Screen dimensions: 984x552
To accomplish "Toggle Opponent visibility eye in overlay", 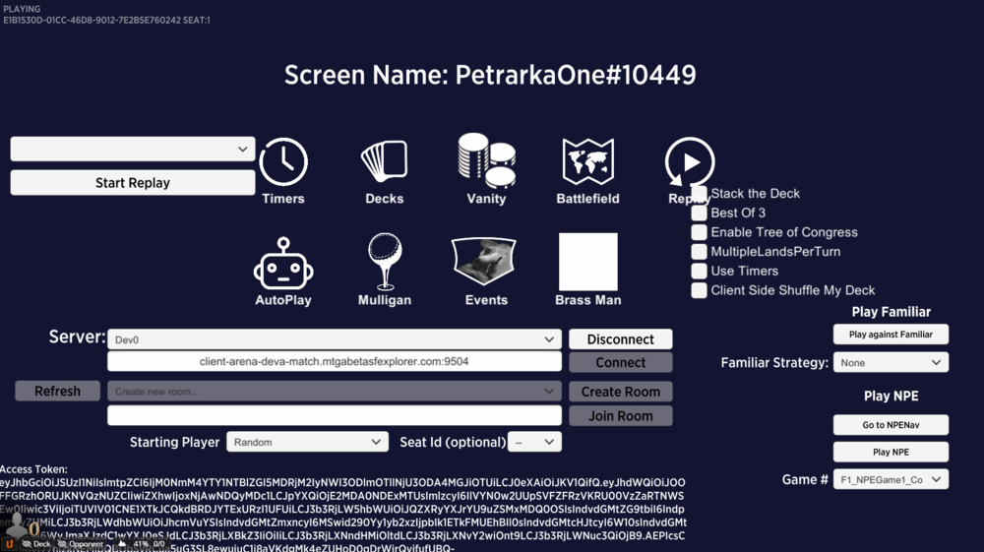I will click(x=62, y=544).
